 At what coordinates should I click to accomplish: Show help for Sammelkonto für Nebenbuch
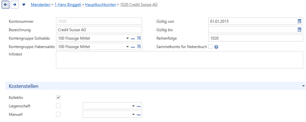[216, 47]
